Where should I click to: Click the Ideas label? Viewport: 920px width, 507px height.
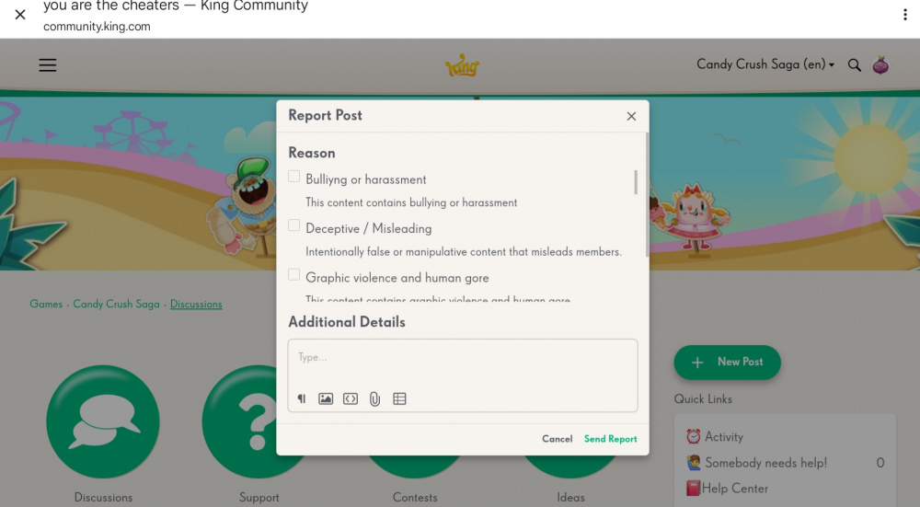click(570, 498)
